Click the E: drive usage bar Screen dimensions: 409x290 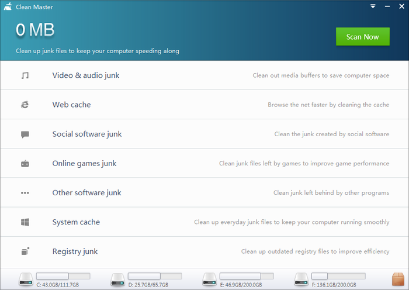pyautogui.click(x=247, y=276)
